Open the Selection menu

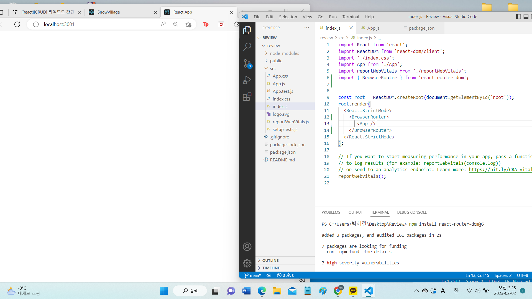288,17
